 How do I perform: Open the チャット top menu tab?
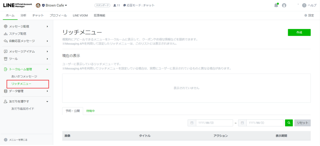[38, 16]
